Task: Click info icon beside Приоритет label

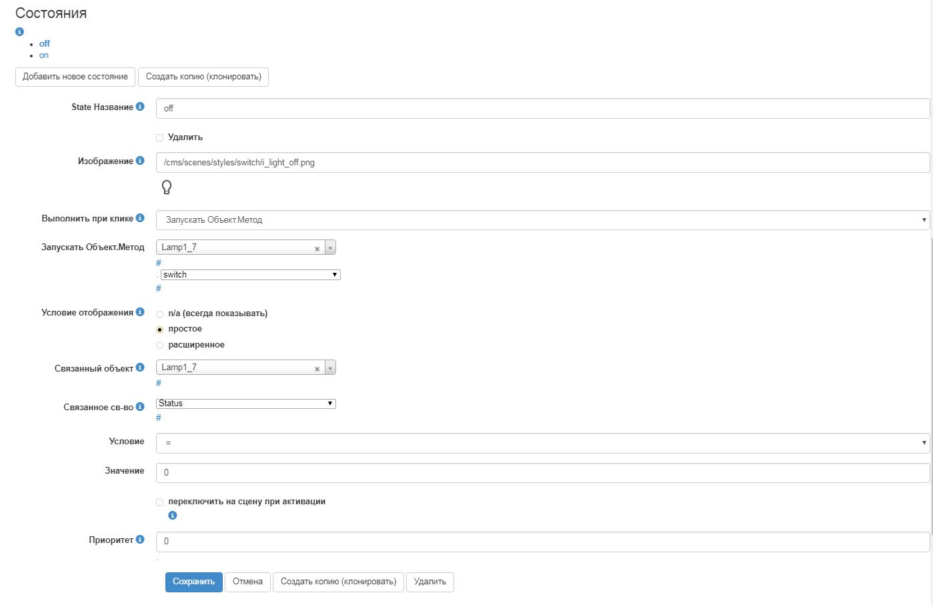Action: point(140,540)
